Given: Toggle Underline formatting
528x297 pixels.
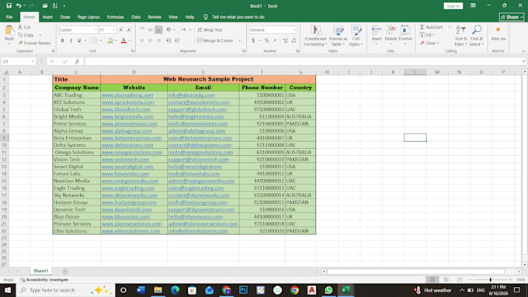Looking at the screenshot, I should 79,40.
